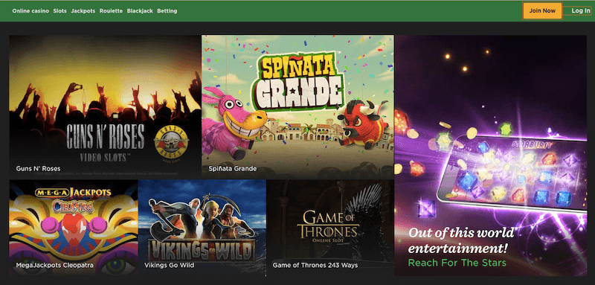Click the Out of this world entertainment text

(x=461, y=240)
